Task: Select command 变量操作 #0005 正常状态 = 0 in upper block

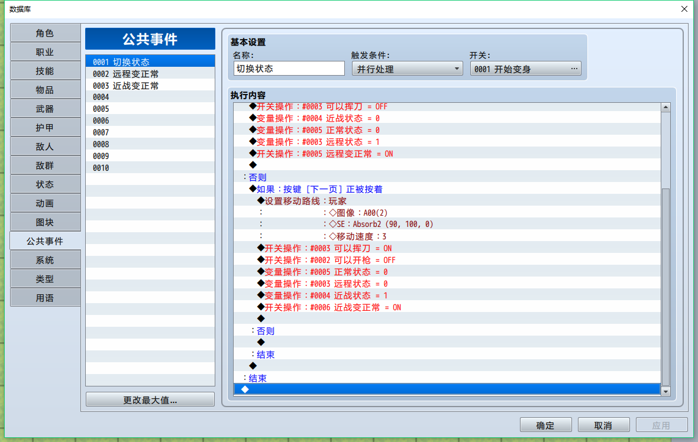Action: [x=447, y=130]
